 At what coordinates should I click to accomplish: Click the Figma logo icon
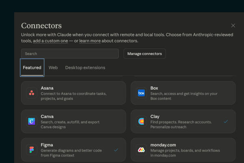[x=32, y=150]
